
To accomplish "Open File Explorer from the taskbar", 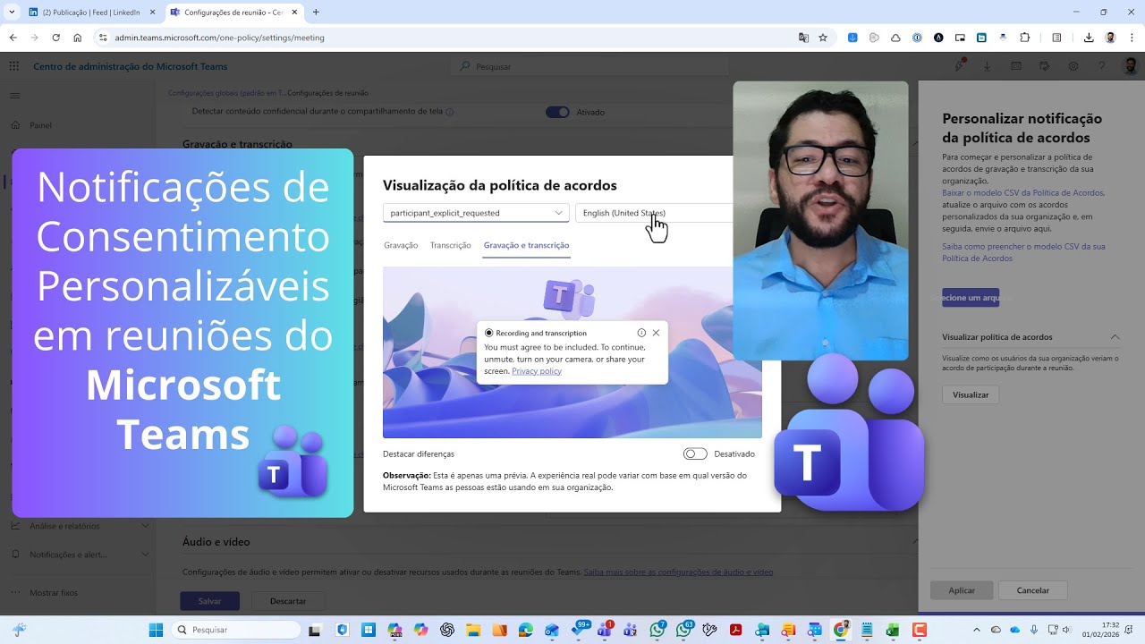I will tap(473, 630).
